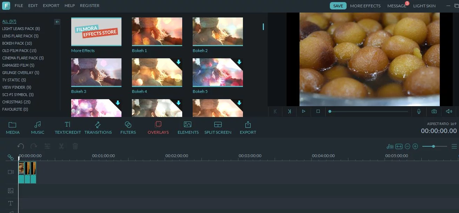Click the SAVE button
Viewport: 459px width, 213px height.
click(338, 6)
